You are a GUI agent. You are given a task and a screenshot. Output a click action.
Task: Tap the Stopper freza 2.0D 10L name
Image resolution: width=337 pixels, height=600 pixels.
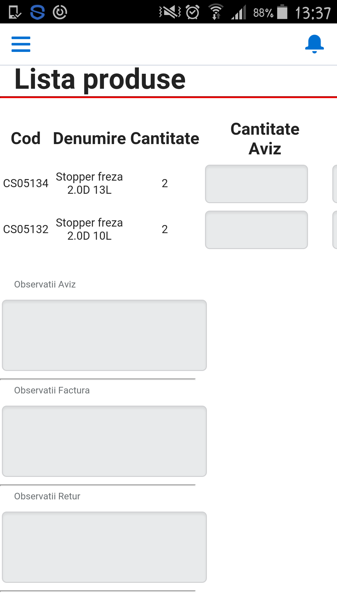pyautogui.click(x=89, y=229)
